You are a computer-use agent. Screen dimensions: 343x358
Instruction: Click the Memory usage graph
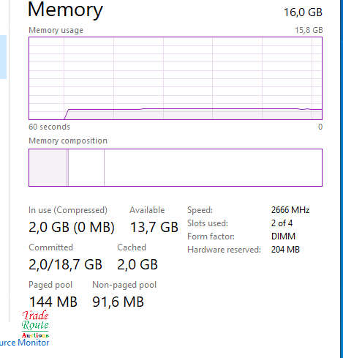[176, 78]
